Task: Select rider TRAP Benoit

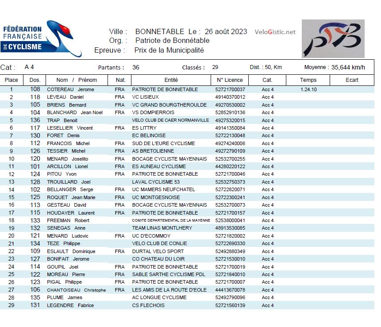Action: click(62, 120)
